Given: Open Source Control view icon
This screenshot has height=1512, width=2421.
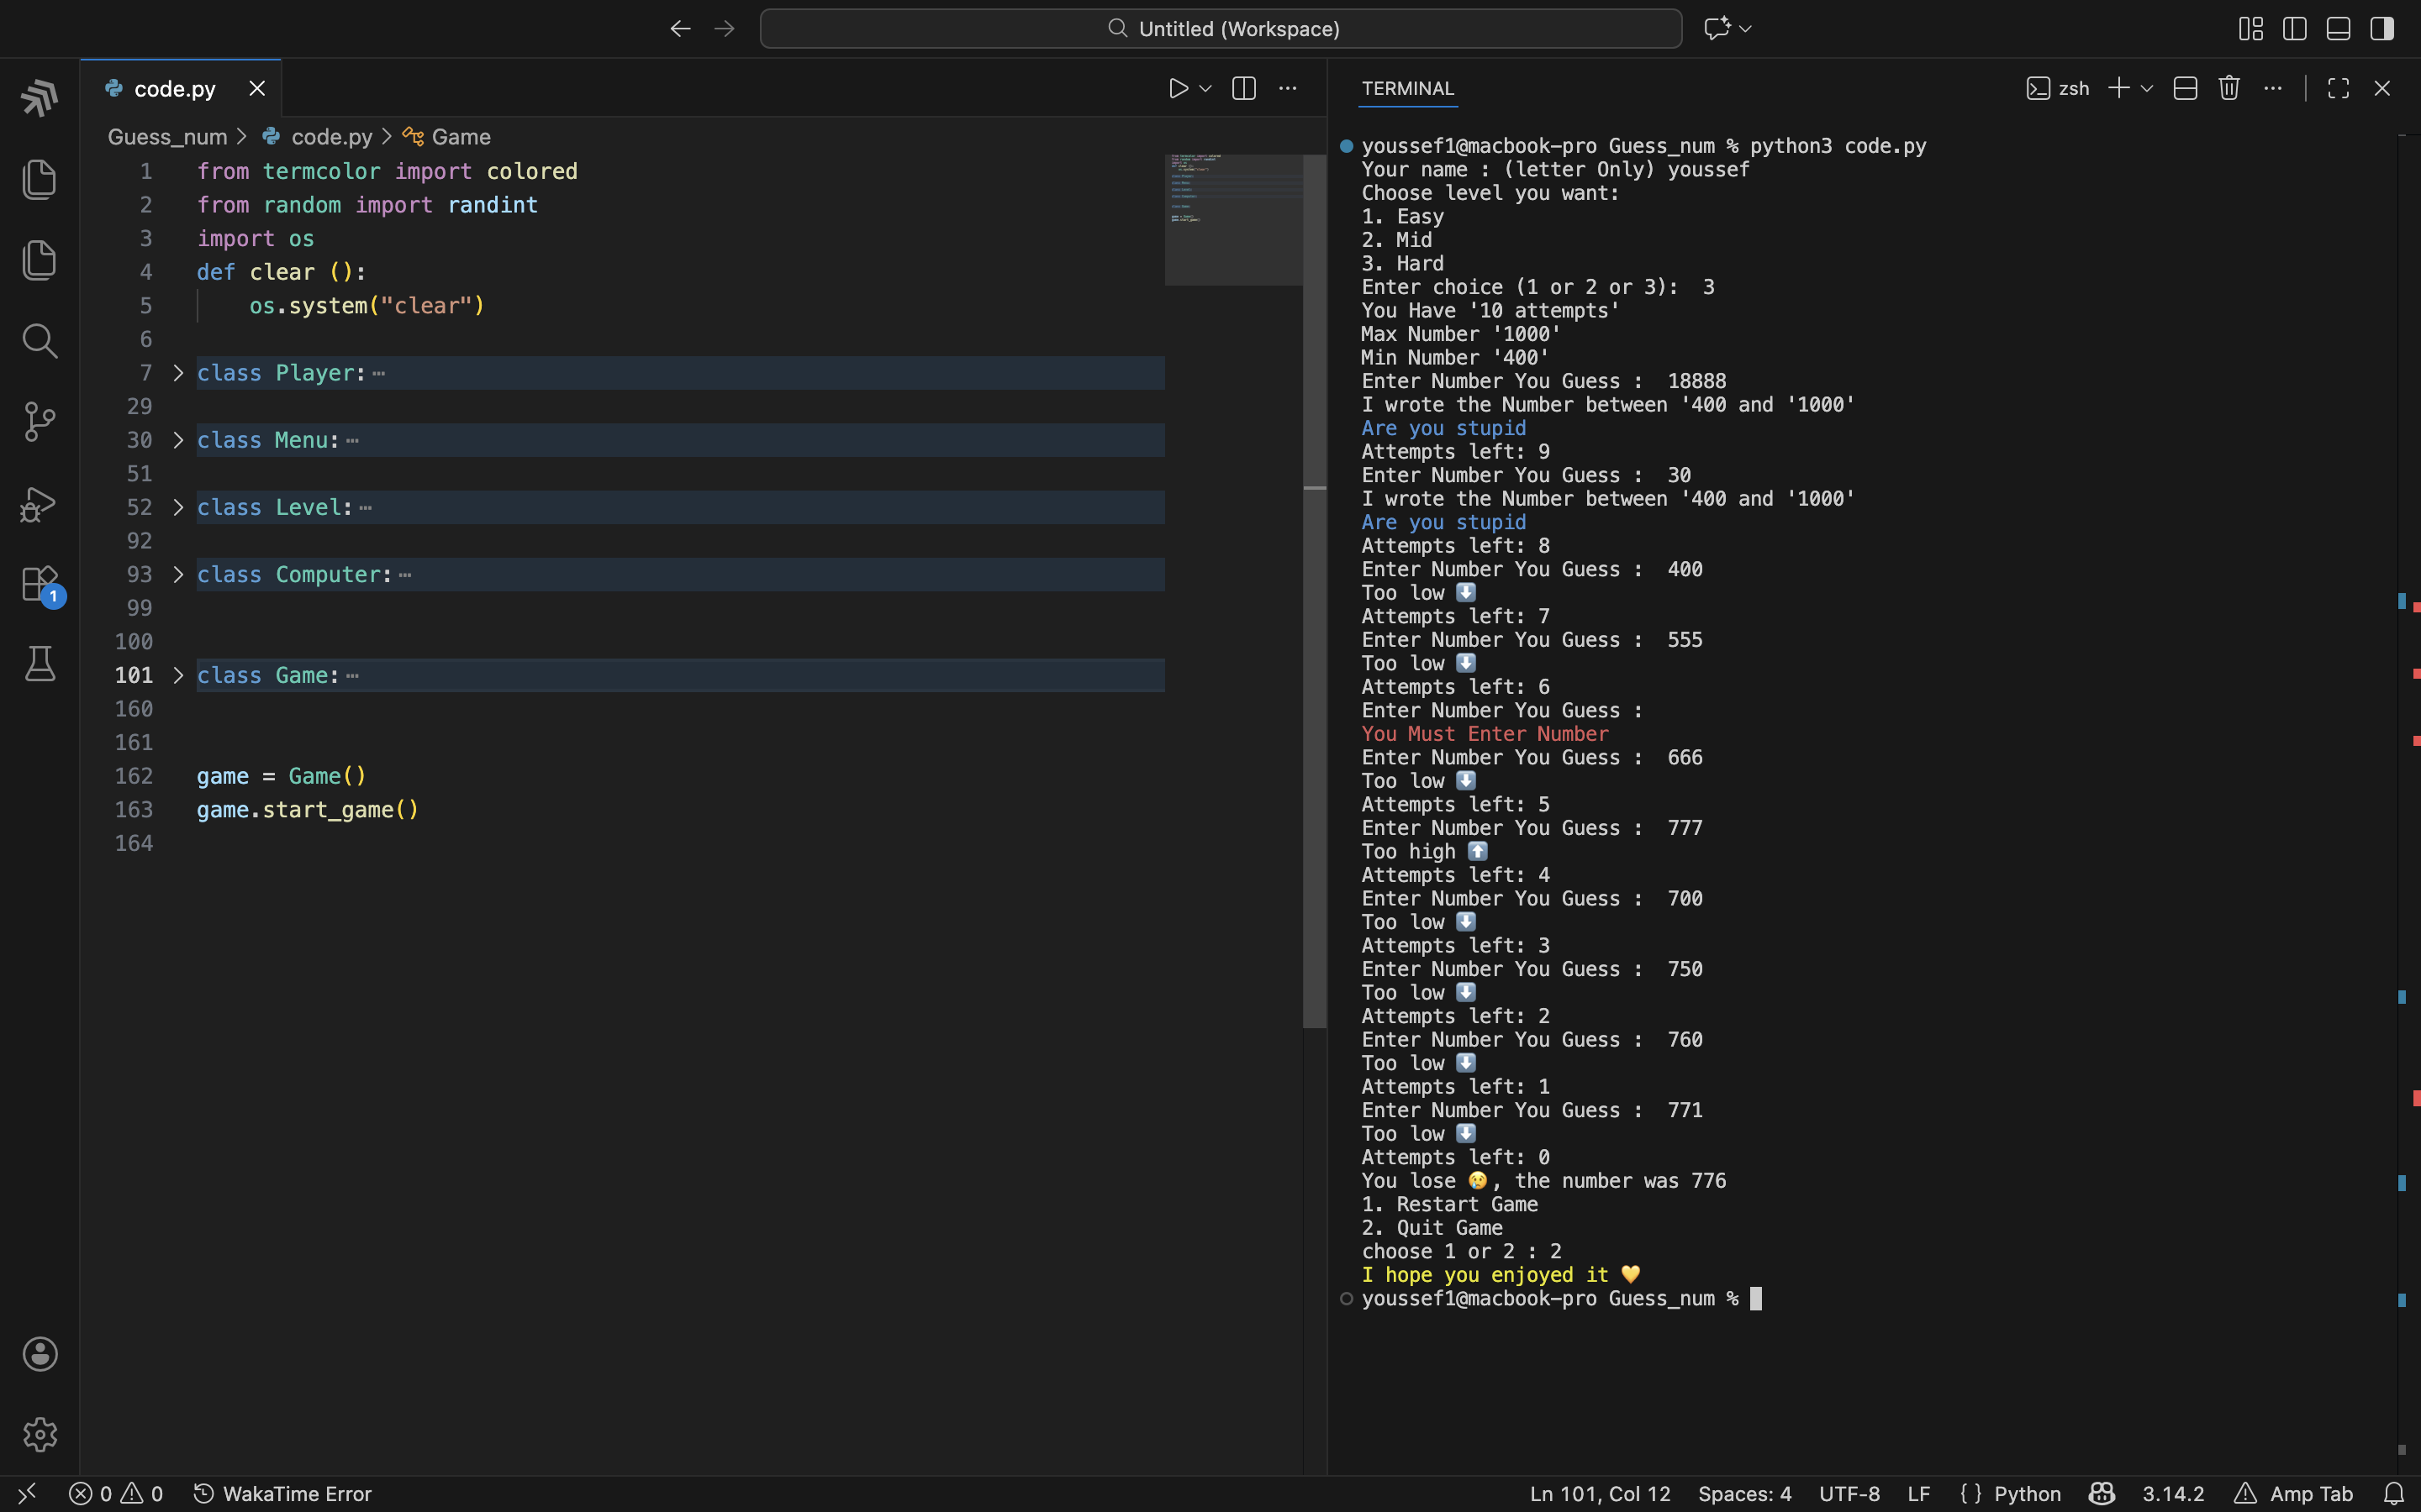Looking at the screenshot, I should coord(39,422).
